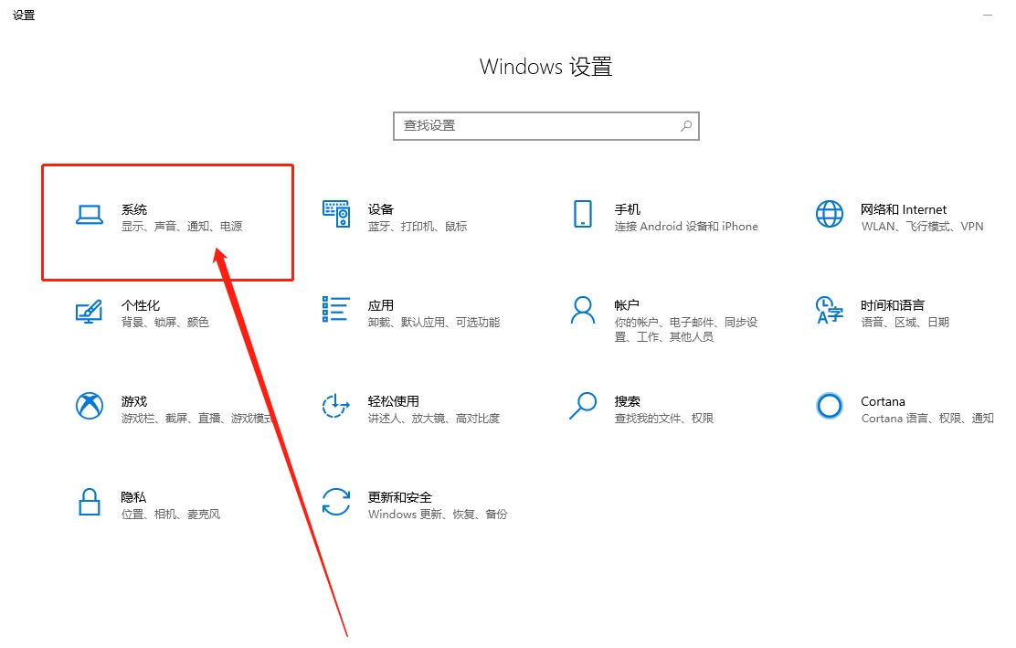Open 帐户 using the person icon
1016x648 pixels.
582,310
